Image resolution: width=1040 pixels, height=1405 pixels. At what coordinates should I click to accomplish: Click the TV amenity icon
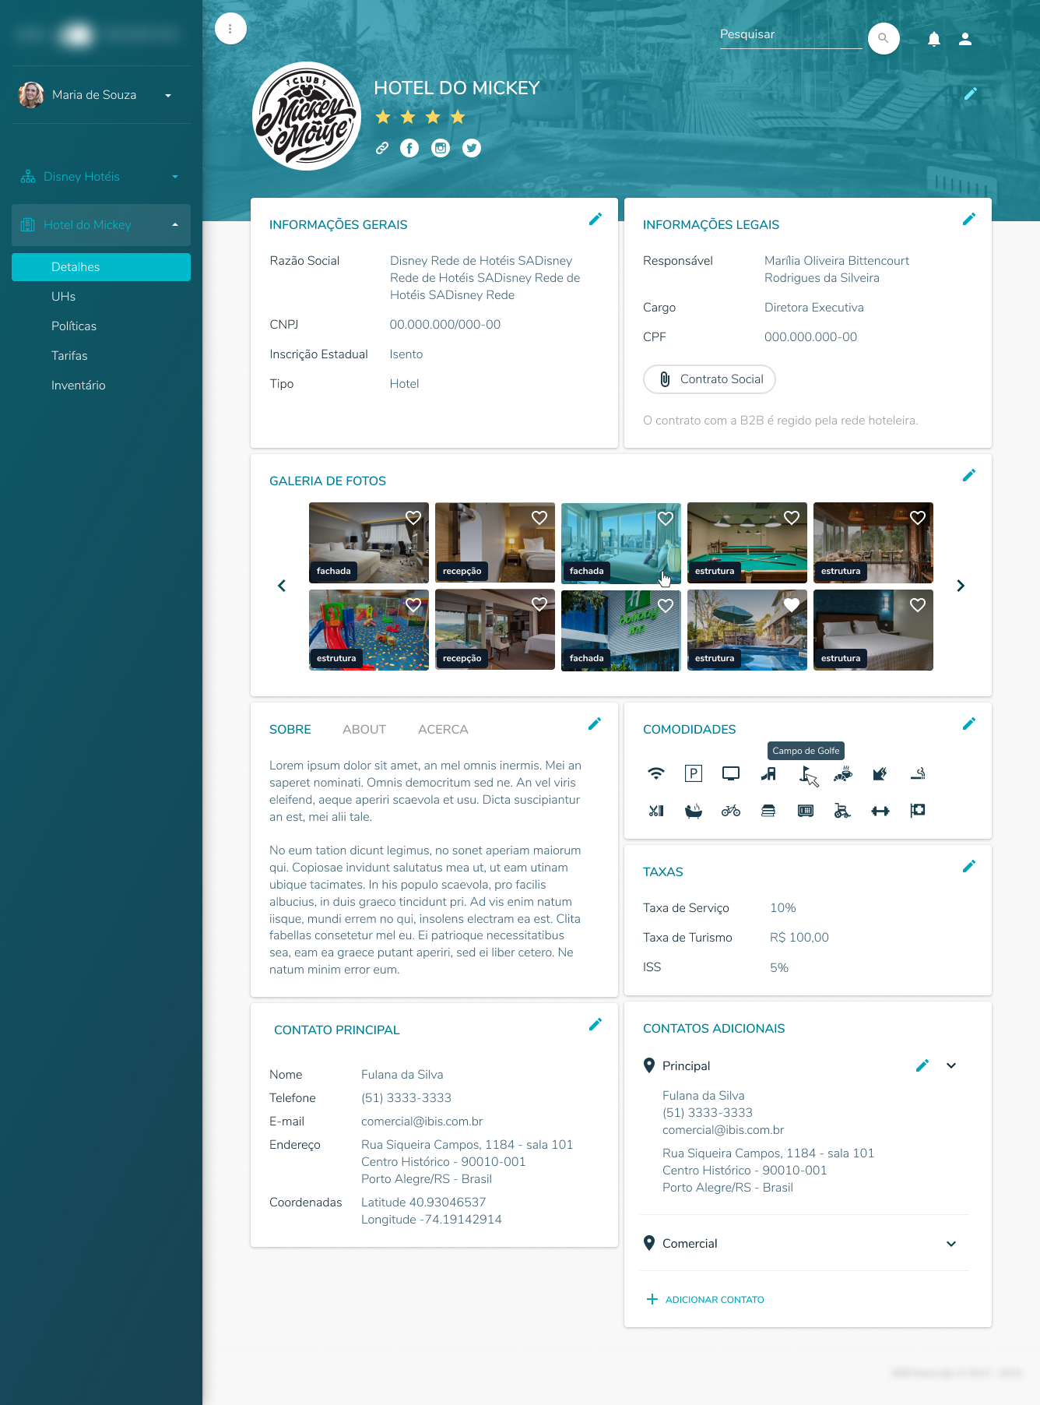pos(731,773)
